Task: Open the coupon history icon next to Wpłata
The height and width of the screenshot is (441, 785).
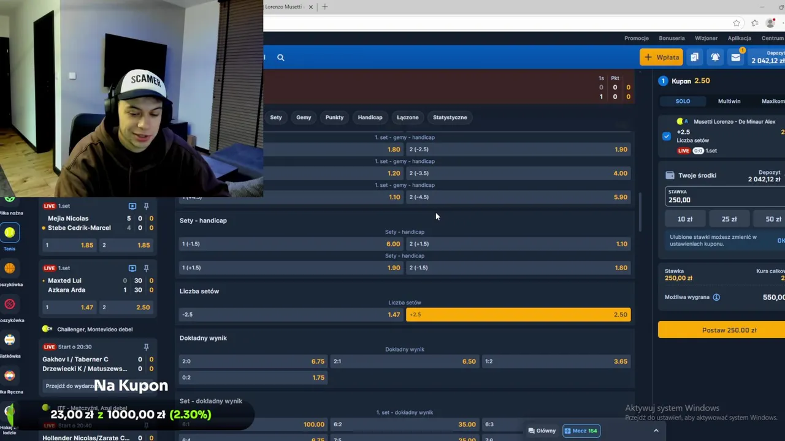Action: (694, 57)
